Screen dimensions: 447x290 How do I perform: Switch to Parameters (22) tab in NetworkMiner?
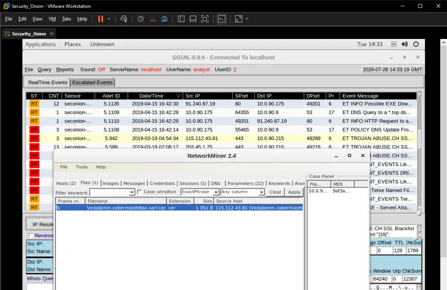tap(246, 183)
